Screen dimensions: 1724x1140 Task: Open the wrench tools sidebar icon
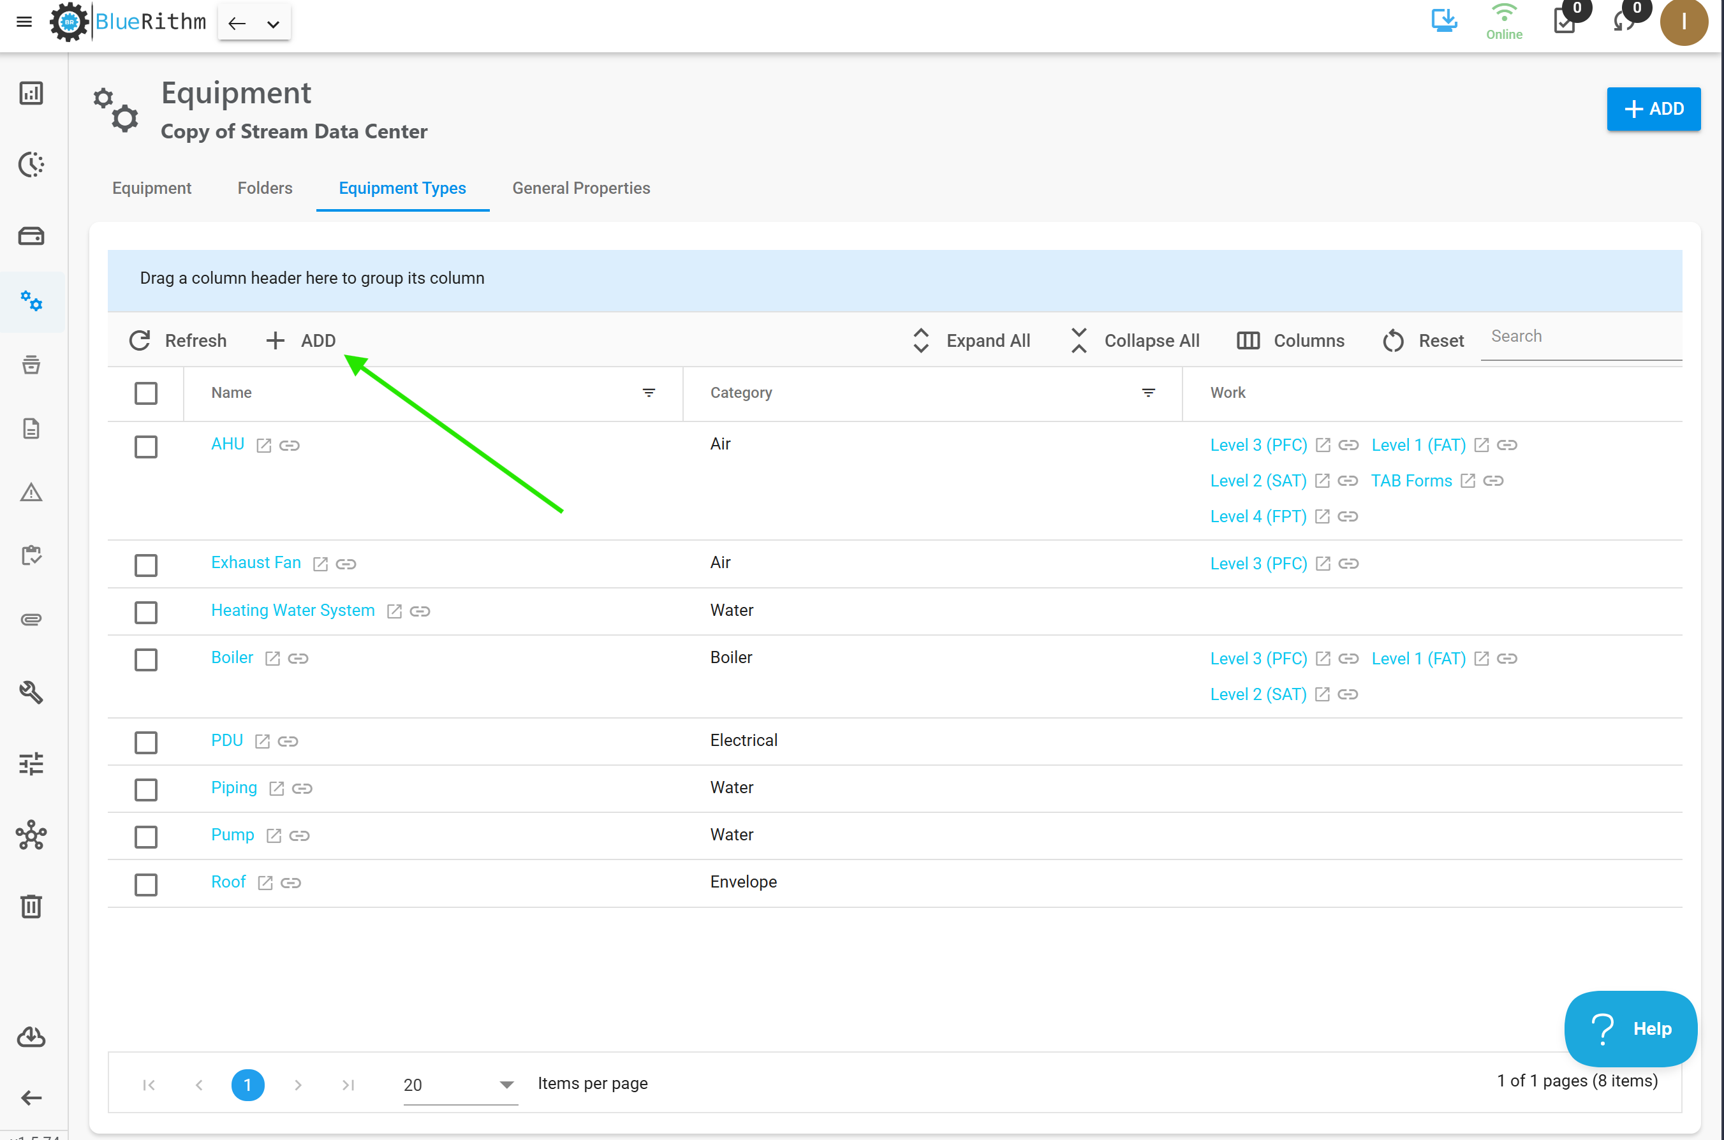tap(31, 692)
